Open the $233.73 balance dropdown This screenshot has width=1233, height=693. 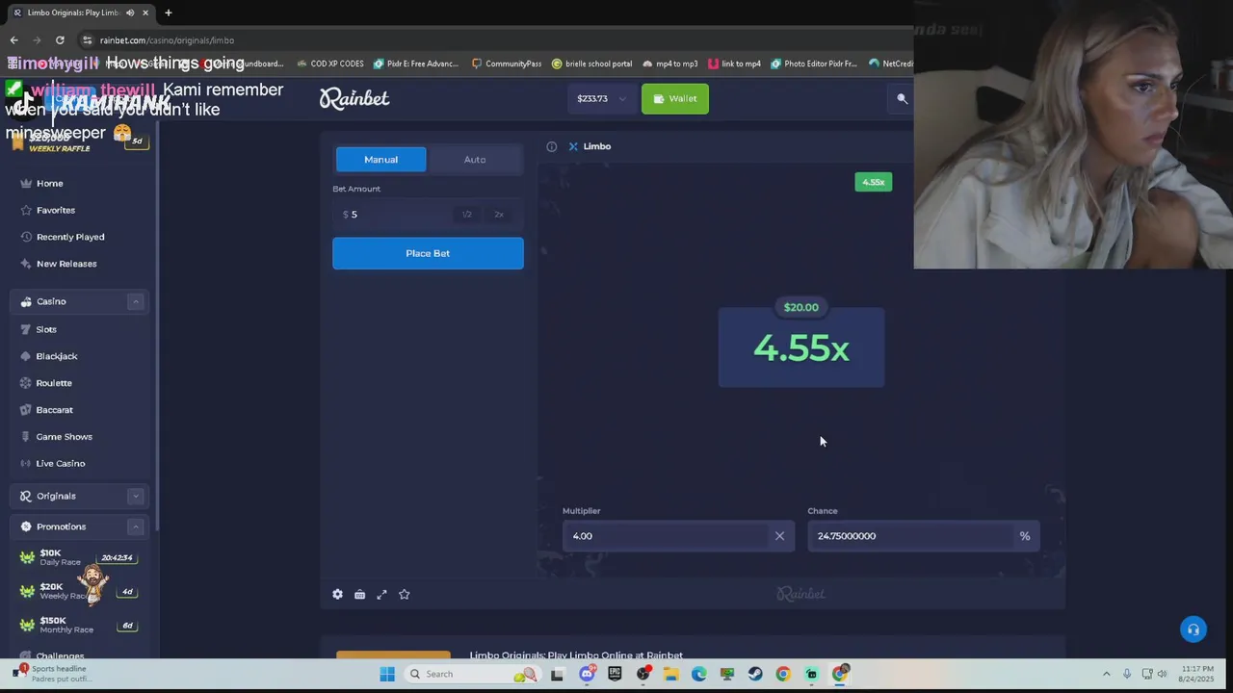pos(601,98)
